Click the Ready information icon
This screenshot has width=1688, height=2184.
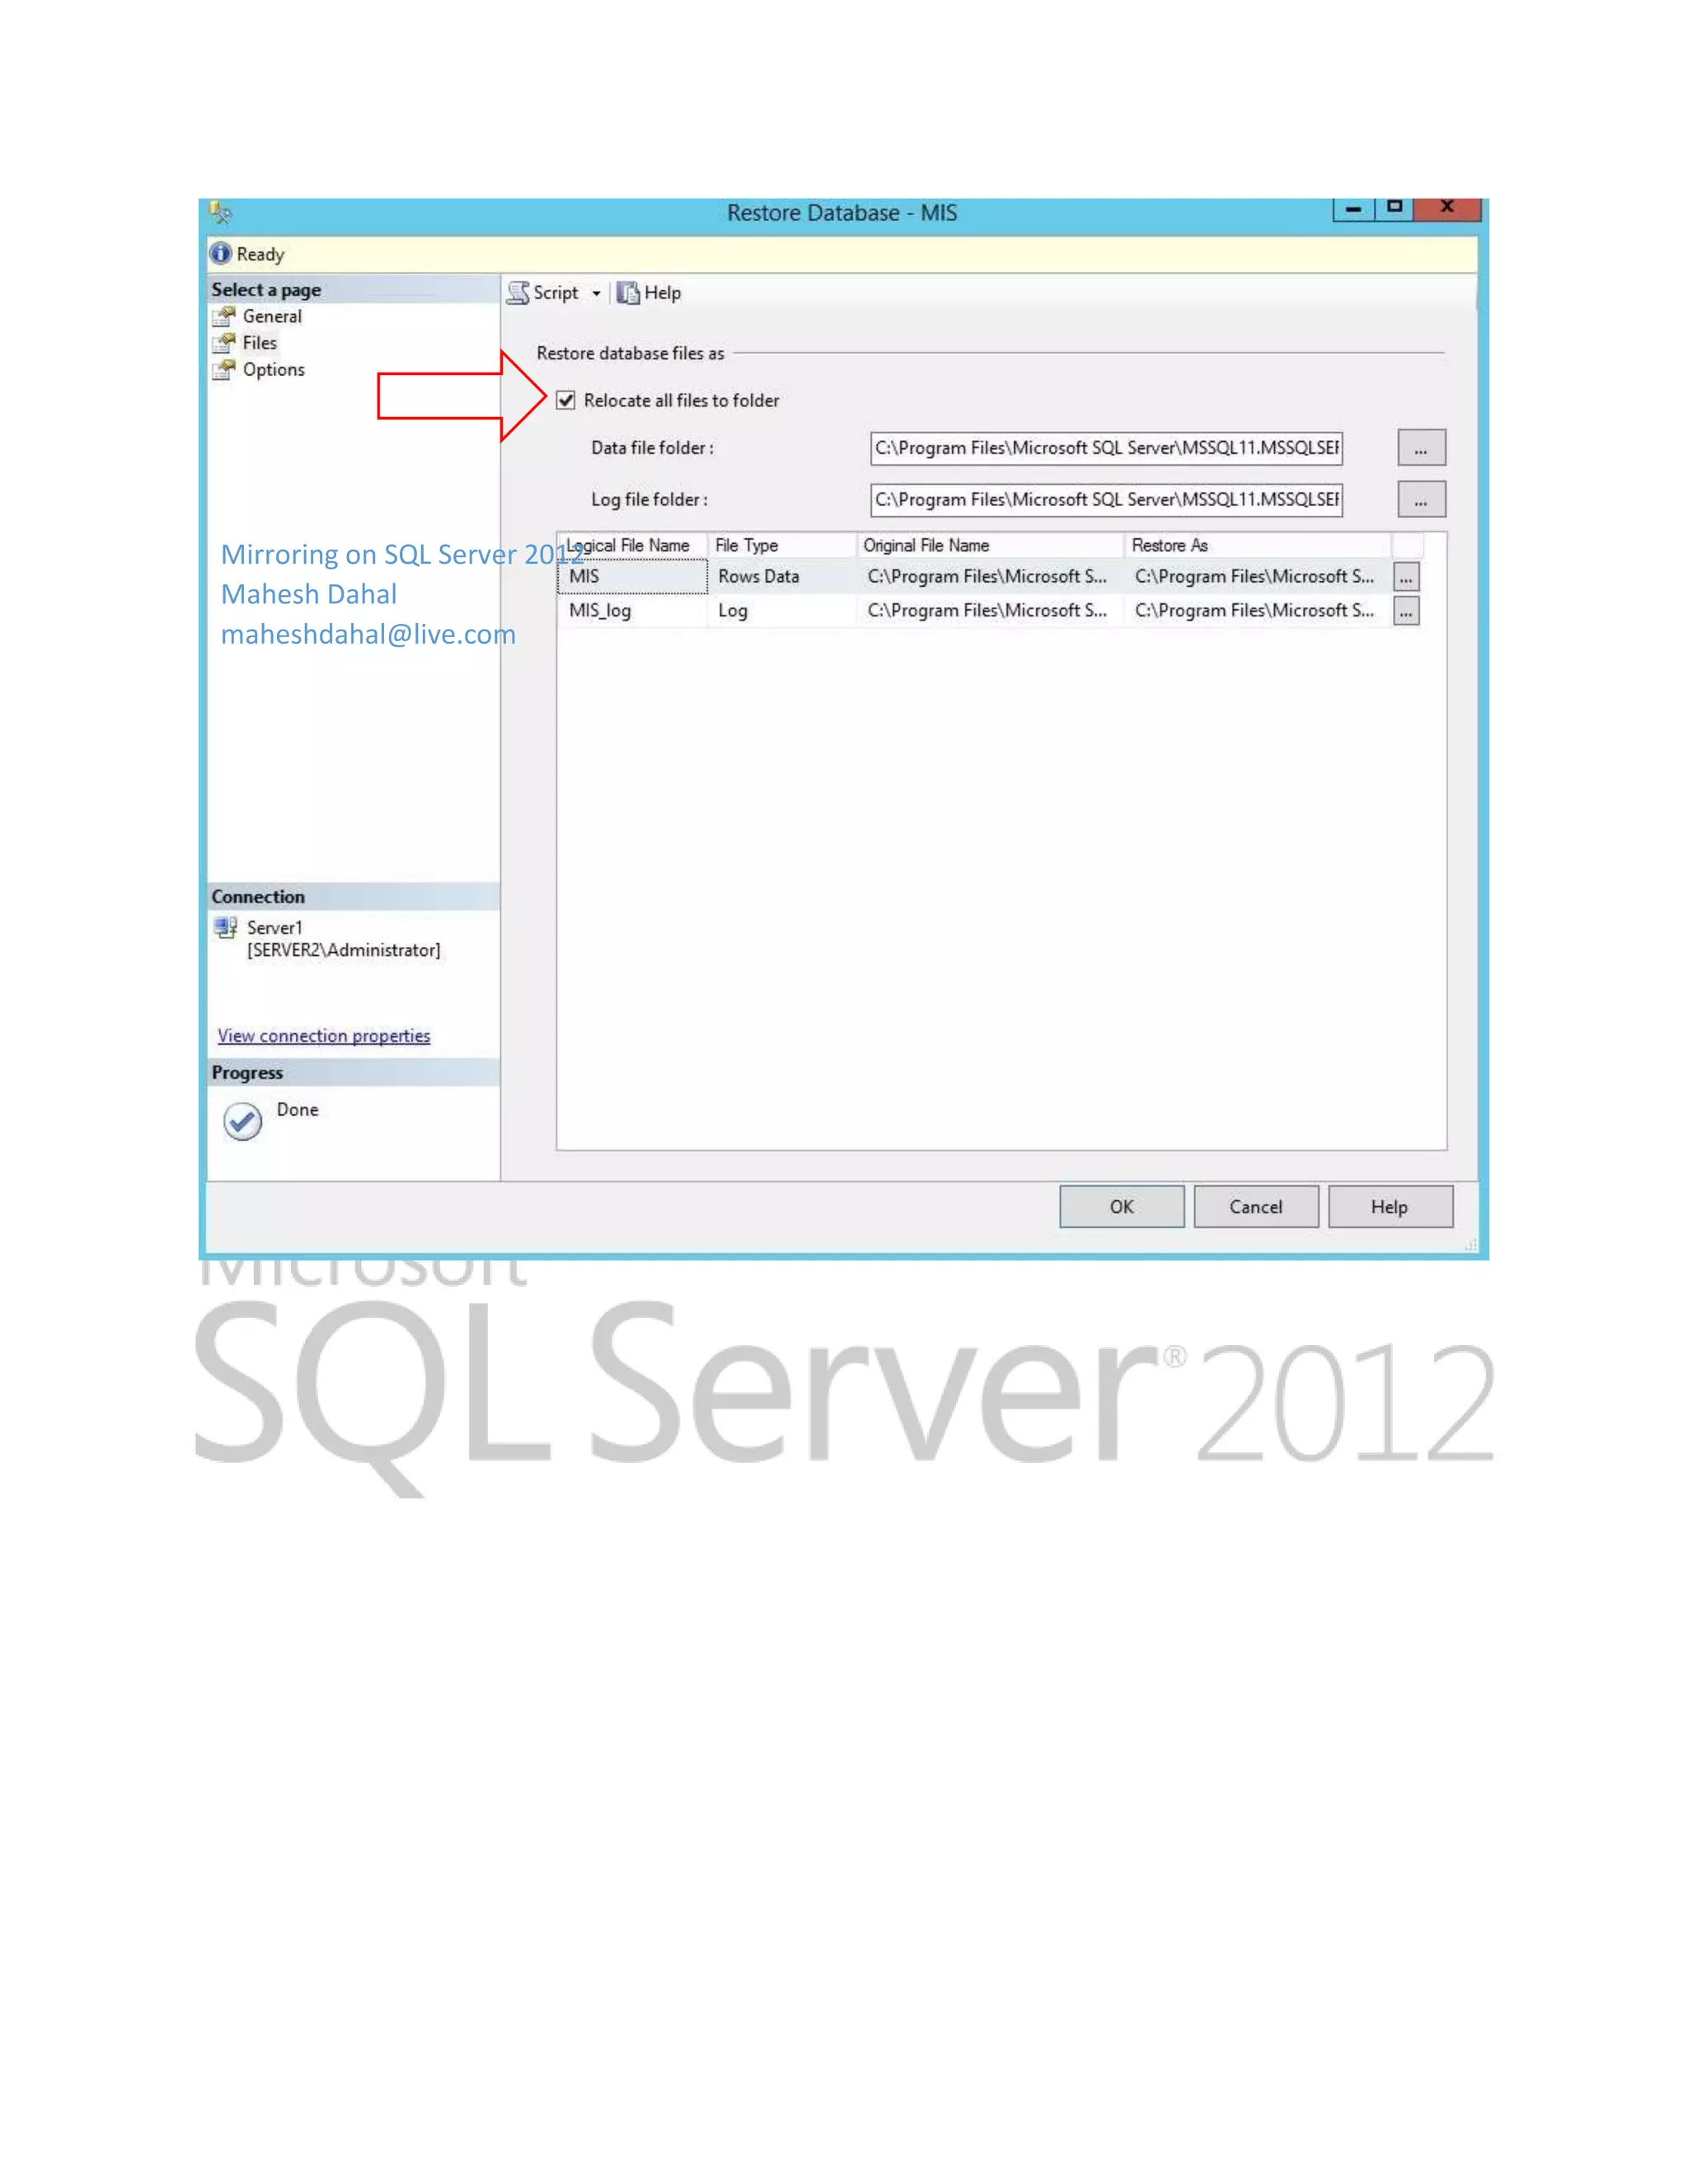[x=221, y=254]
